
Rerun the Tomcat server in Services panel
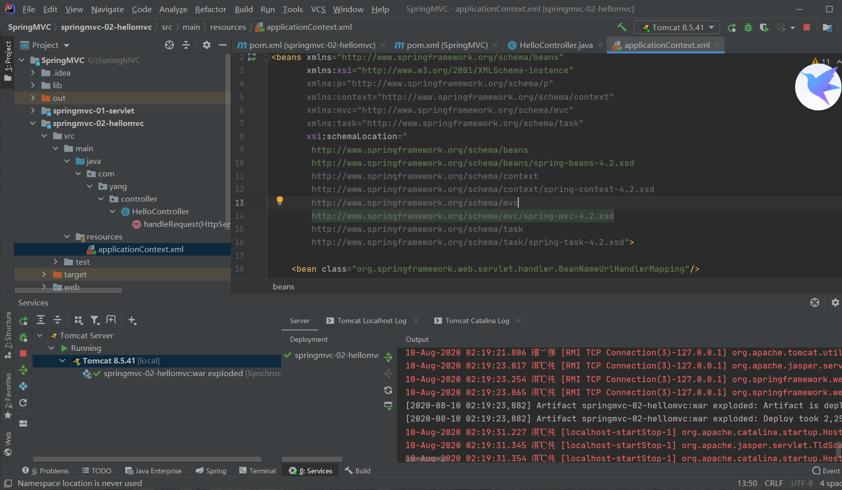coord(23,320)
